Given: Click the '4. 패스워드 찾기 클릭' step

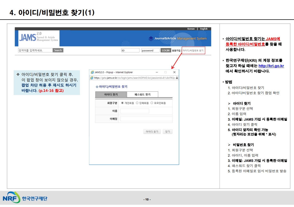Looking at the screenshot, I should click(x=244, y=166).
